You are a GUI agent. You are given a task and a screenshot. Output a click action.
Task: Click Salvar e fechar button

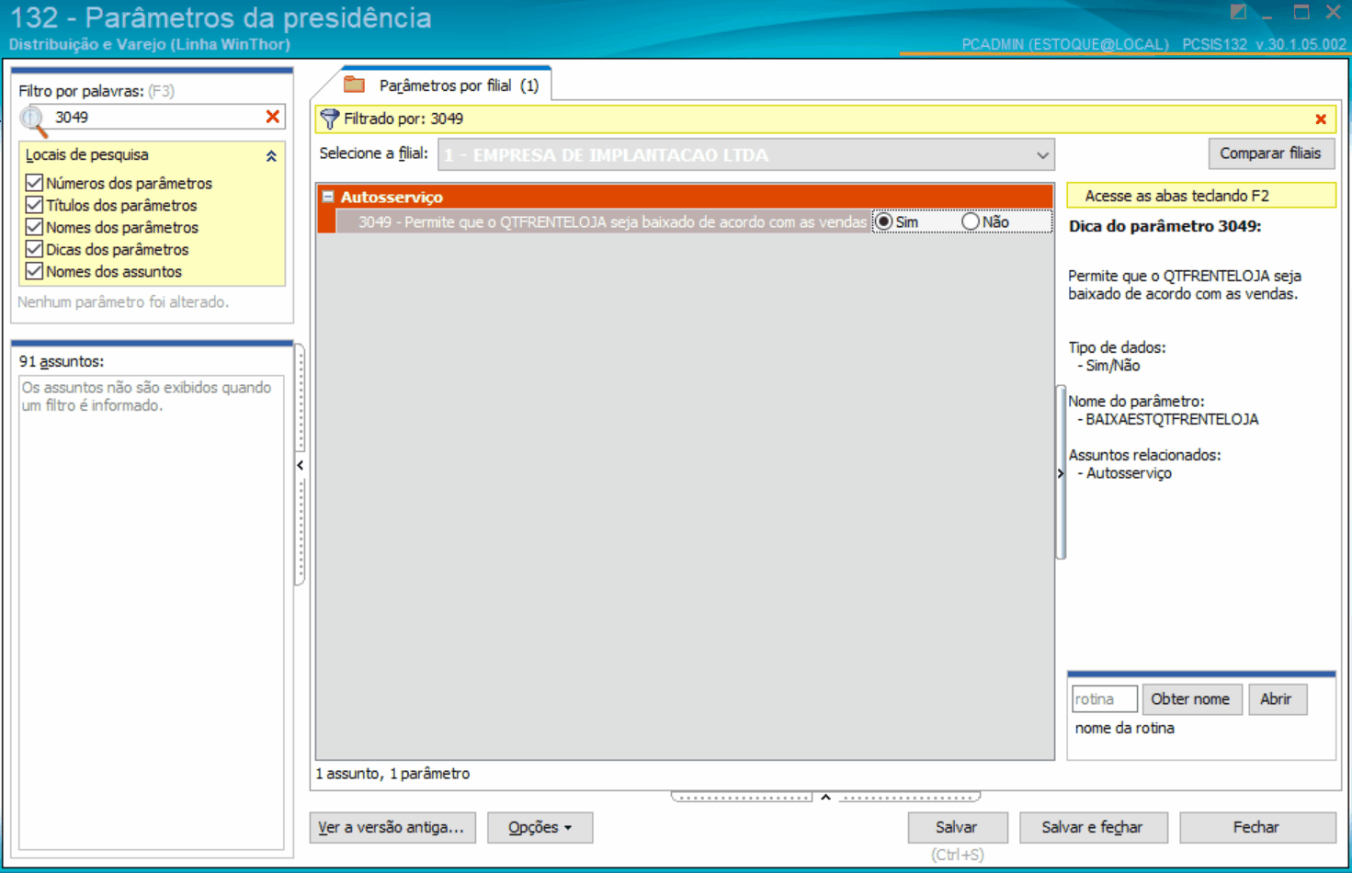[x=1092, y=827]
